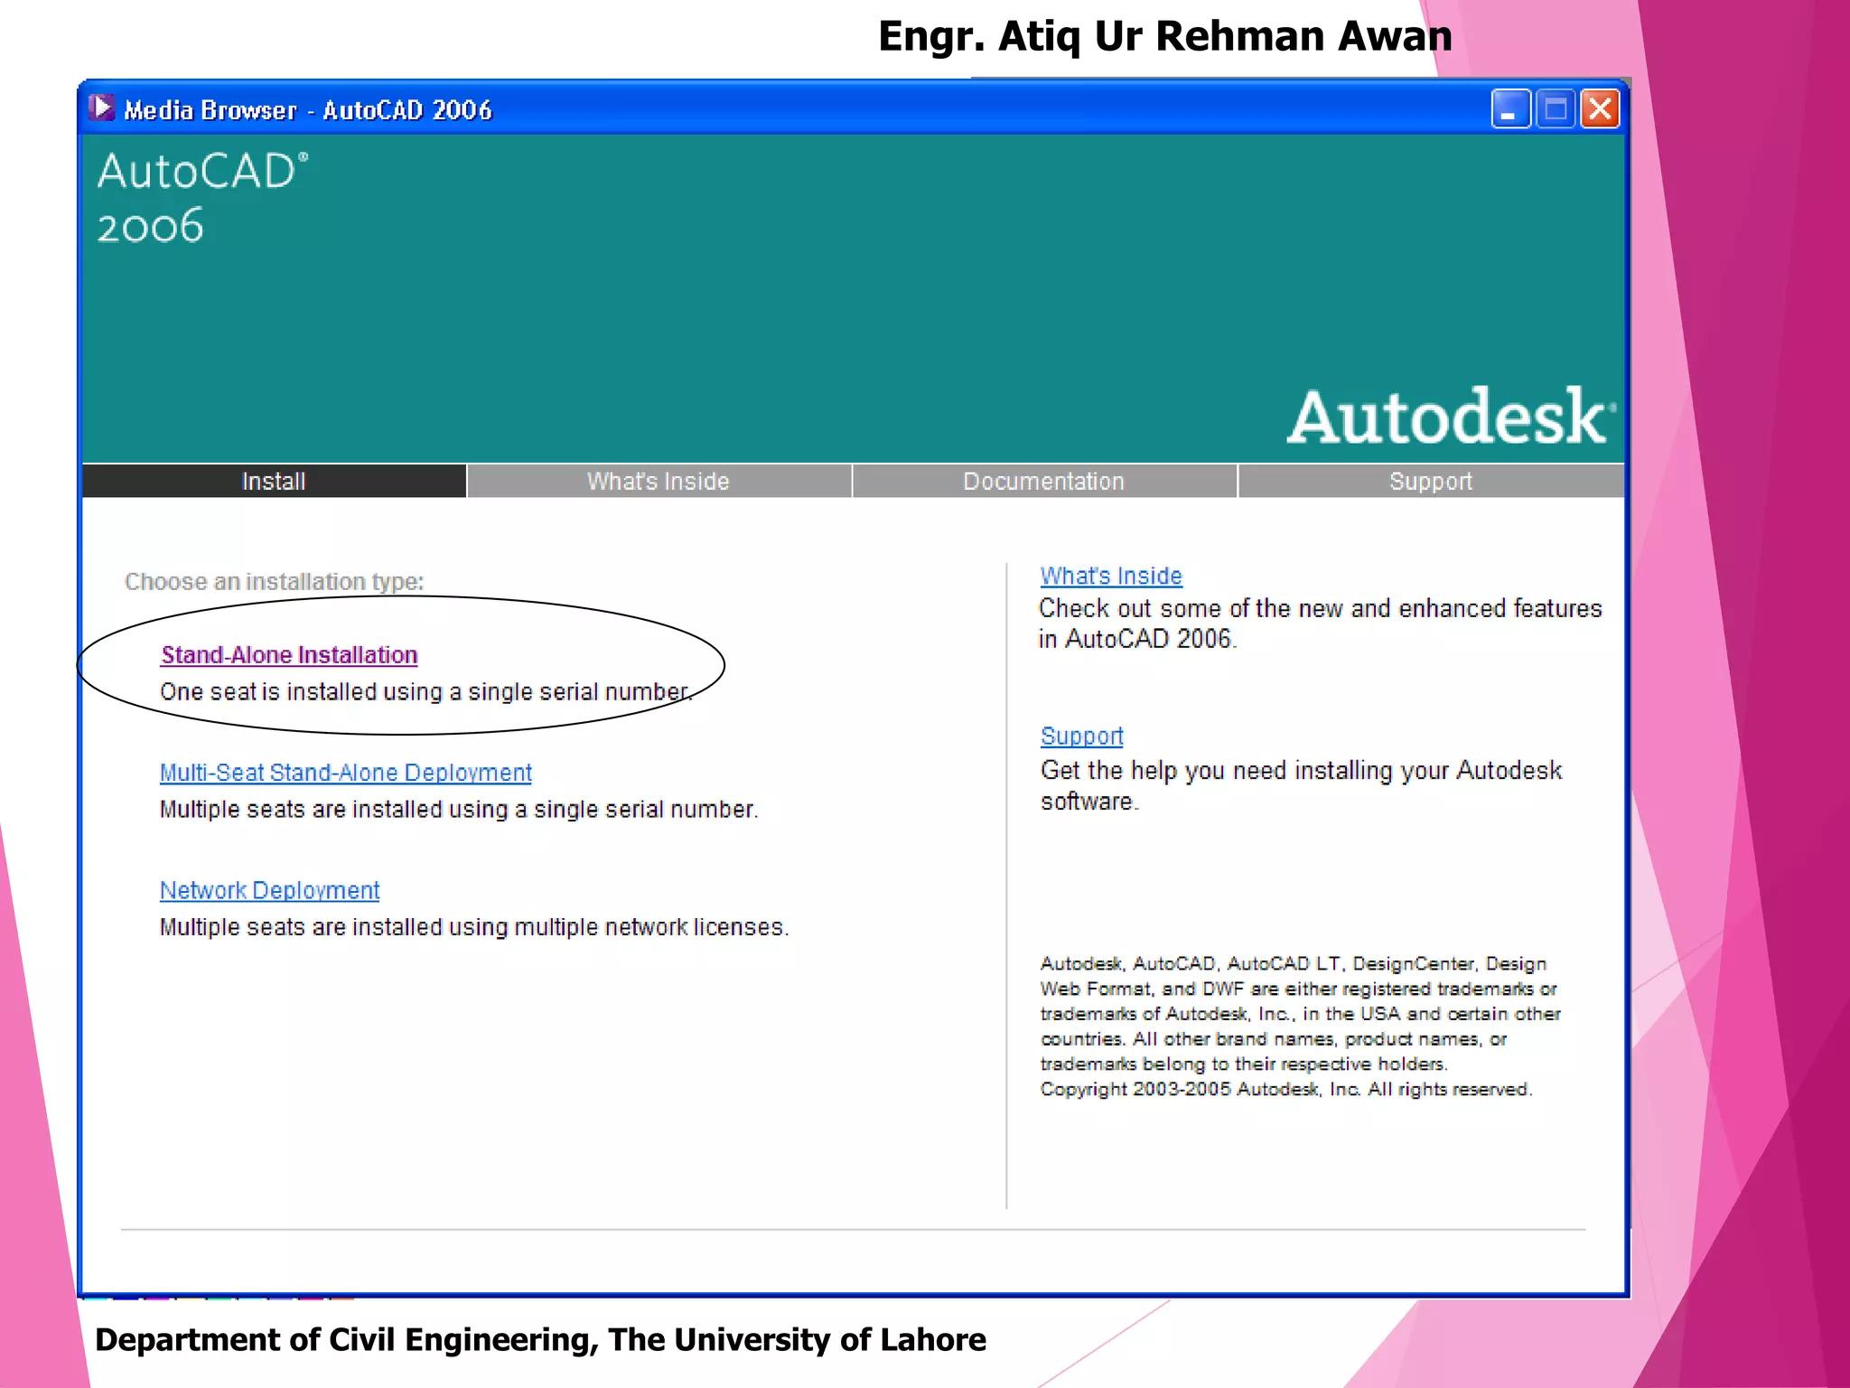Switch to the What's Inside tab

pyautogui.click(x=659, y=481)
